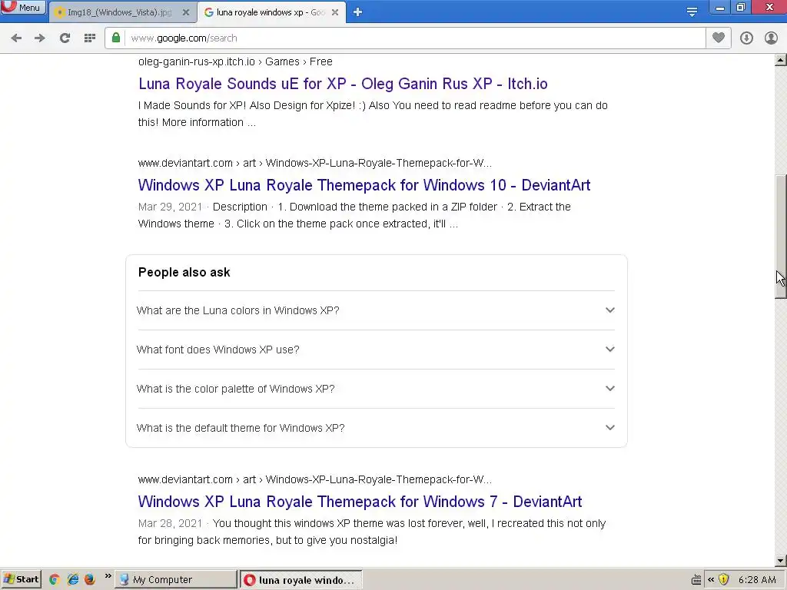
Task: Show more quick launch items chevron
Action: click(108, 576)
